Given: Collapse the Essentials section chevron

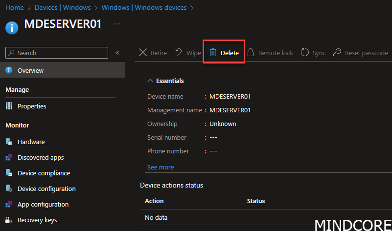Looking at the screenshot, I should (x=150, y=81).
